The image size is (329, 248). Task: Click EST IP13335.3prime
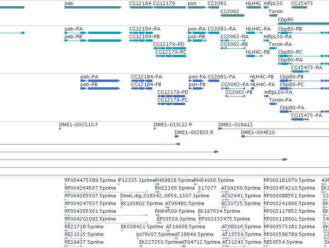(136, 180)
